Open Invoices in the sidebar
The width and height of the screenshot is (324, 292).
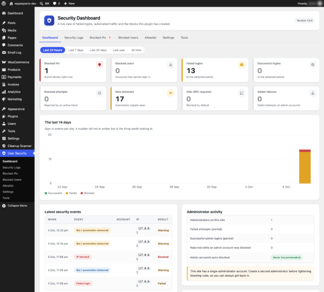tap(17, 84)
